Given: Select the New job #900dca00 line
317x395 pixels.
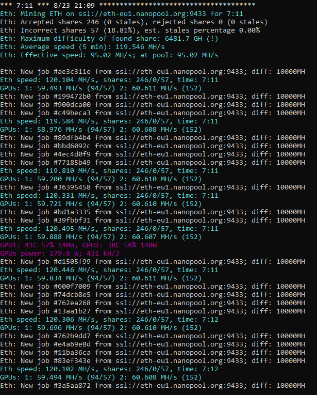Looking at the screenshot, I should click(x=153, y=105).
